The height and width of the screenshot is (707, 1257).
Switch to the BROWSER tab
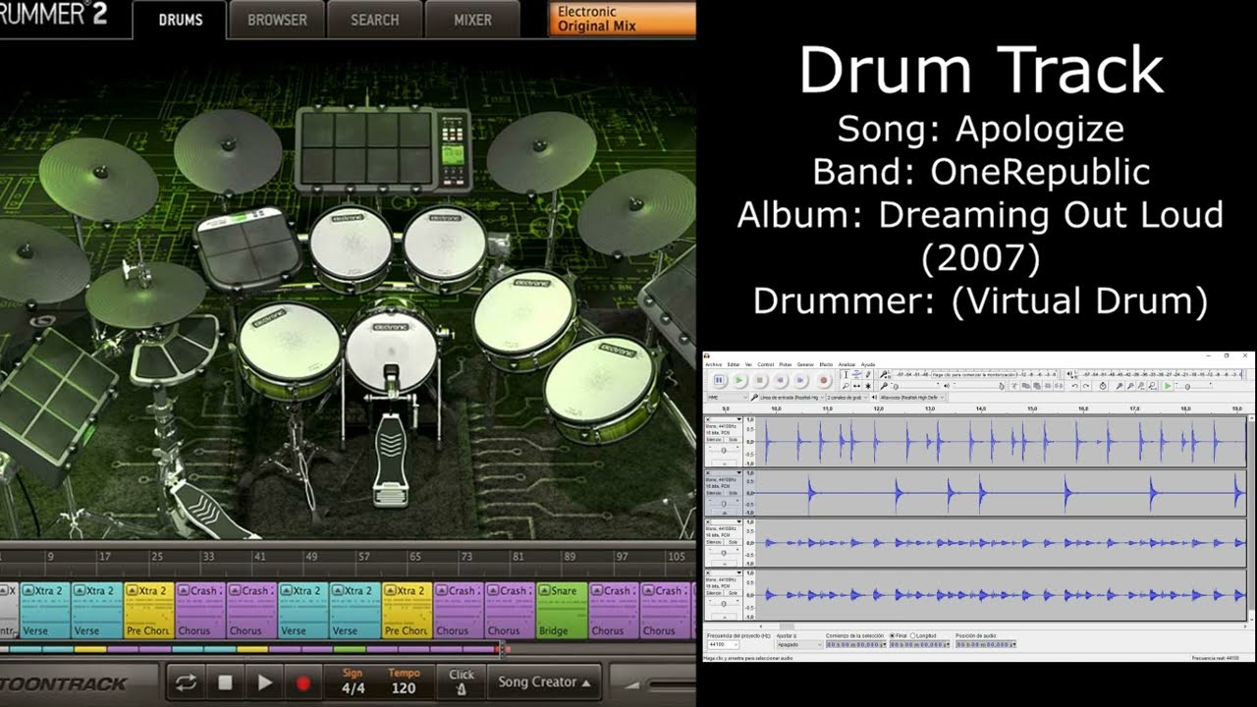point(277,20)
